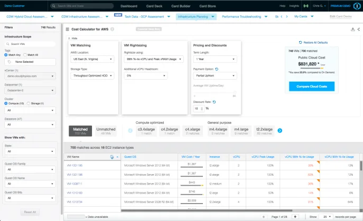
Task: Reset the Discount Rate with its refresh icon
Action: 214,102
